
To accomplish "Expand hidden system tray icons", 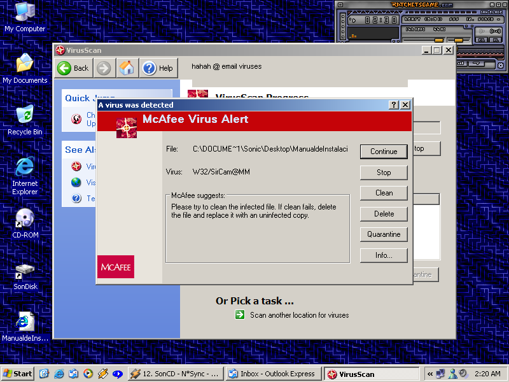I will [x=431, y=374].
